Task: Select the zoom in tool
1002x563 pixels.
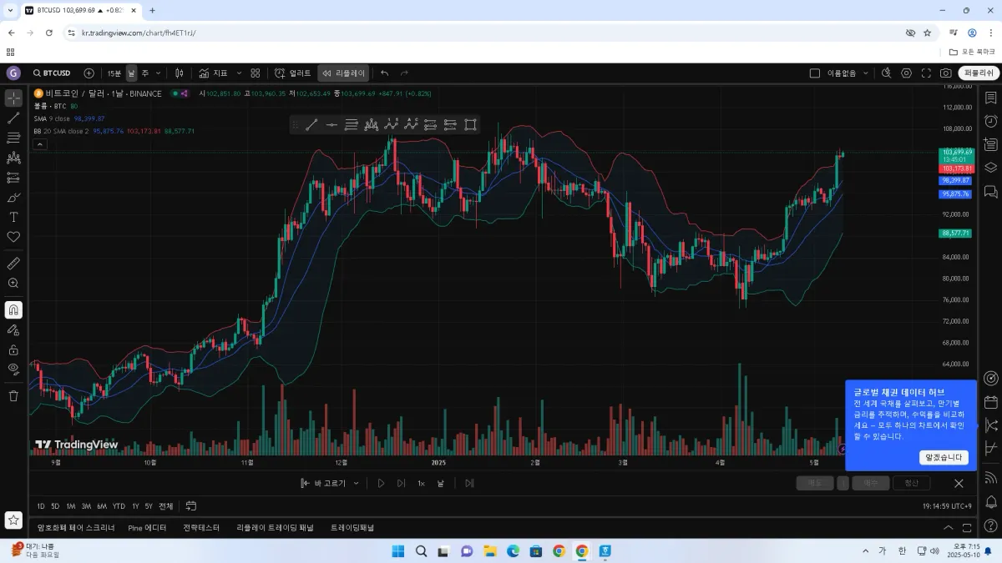Action: 13,284
